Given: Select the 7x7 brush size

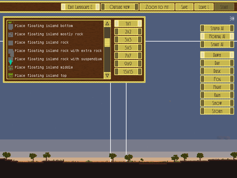Looking at the screenshot, I should 128,56.
